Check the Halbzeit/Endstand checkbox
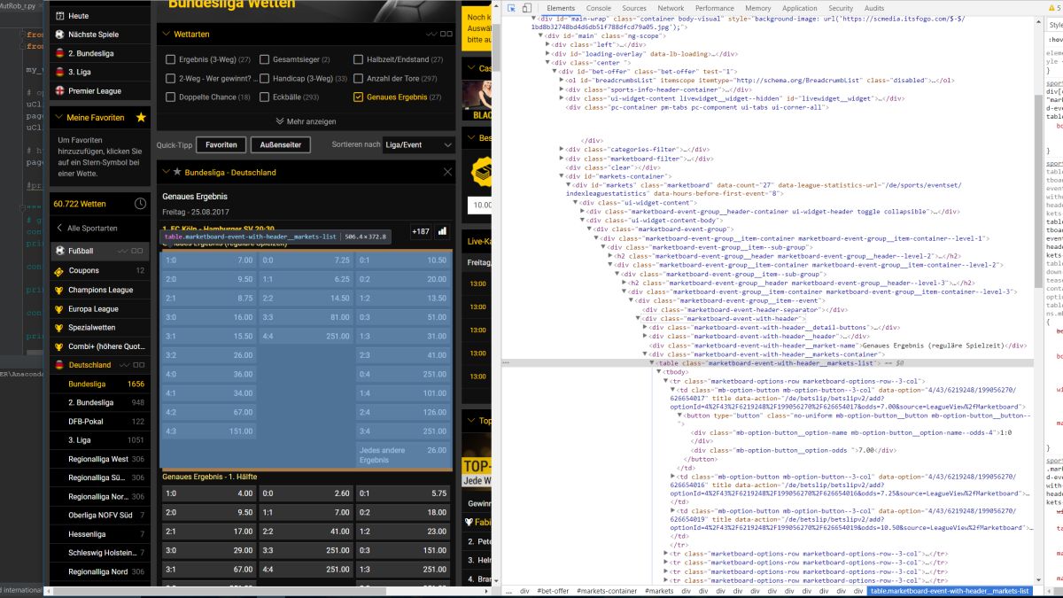The height and width of the screenshot is (598, 1063). tap(358, 59)
